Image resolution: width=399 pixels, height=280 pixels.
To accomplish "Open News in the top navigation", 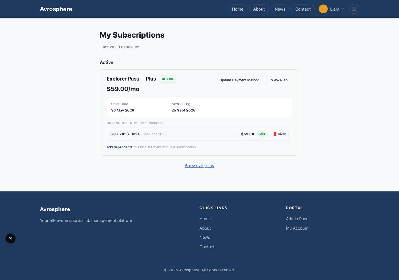I will point(280,9).
